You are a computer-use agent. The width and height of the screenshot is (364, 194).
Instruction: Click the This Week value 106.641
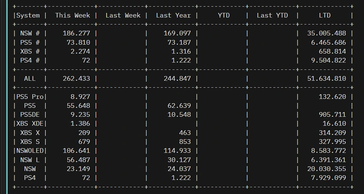click(76, 151)
